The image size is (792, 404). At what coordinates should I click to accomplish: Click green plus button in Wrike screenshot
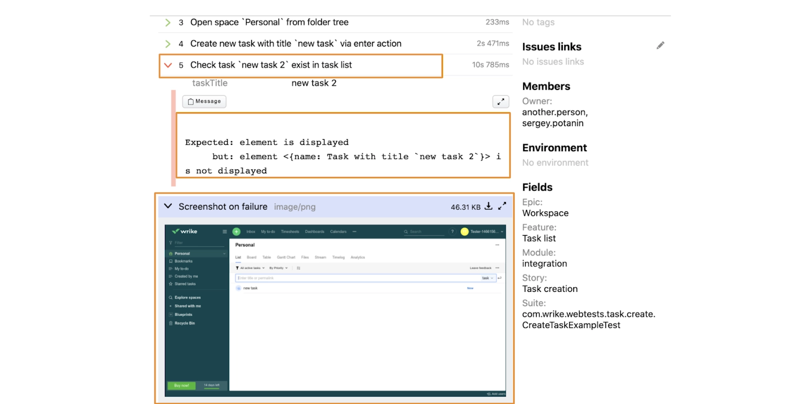[x=237, y=232]
